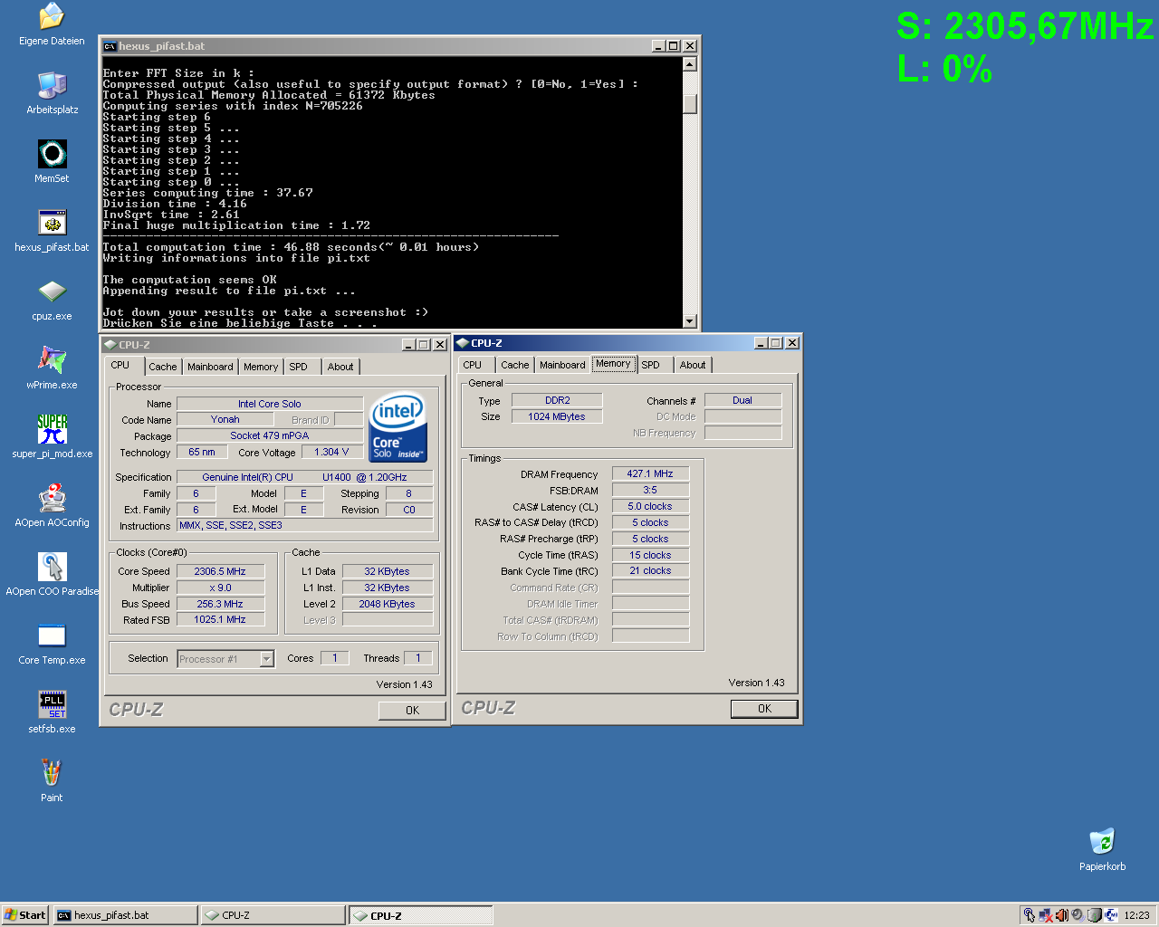Click right CPU-Z window title bar icon
1159x927 pixels.
pyautogui.click(x=463, y=343)
